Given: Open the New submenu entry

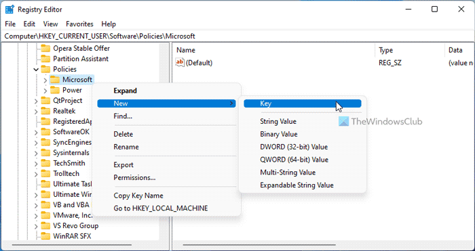Looking at the screenshot, I should (x=166, y=104).
